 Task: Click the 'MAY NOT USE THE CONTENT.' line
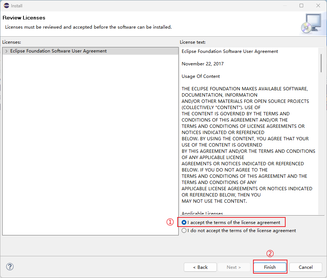(x=214, y=201)
